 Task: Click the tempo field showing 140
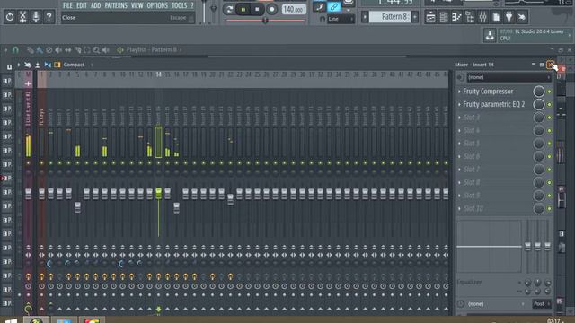pyautogui.click(x=294, y=10)
